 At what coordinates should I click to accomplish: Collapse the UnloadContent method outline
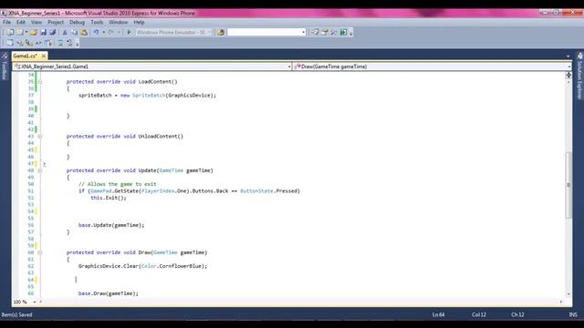40,137
